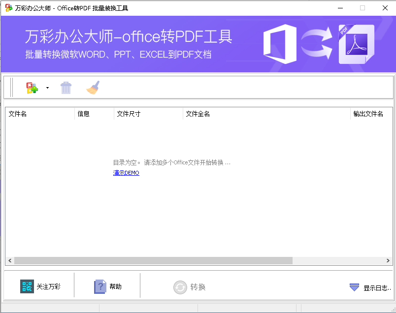Click the PDF Acrobat logo in the banner
This screenshot has width=396, height=313.
pyautogui.click(x=356, y=44)
